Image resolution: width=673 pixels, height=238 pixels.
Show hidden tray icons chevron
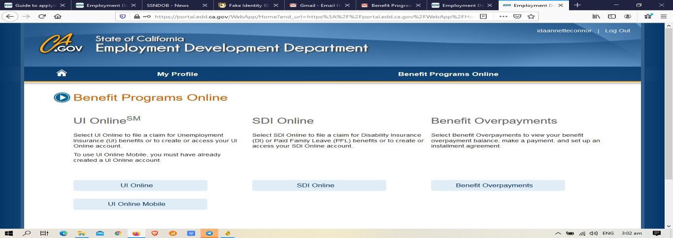558,234
